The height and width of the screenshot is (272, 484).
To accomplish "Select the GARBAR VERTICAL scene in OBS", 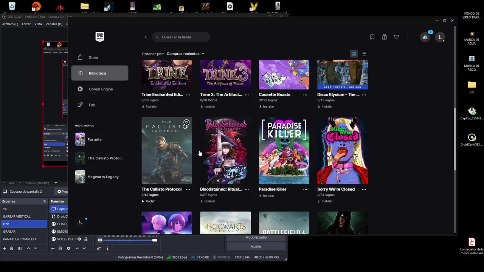I will (24, 216).
